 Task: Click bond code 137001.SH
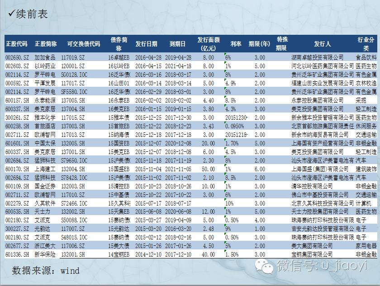(73, 152)
